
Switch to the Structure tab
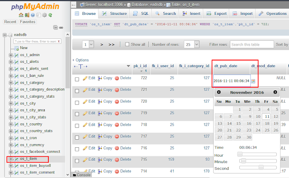[x=114, y=14]
